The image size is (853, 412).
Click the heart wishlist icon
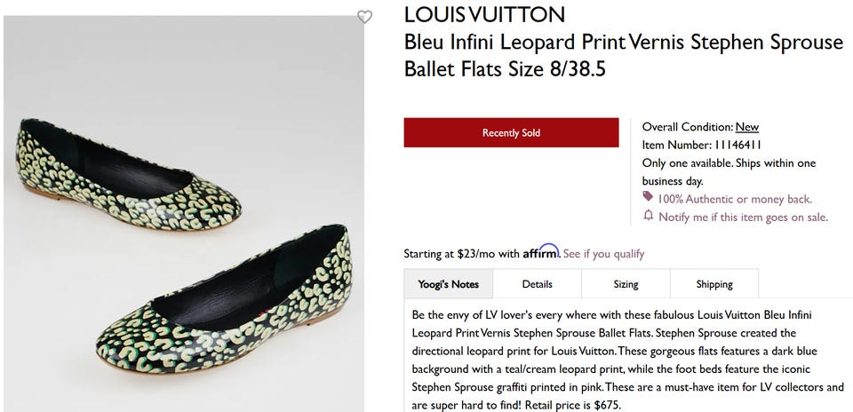tap(364, 17)
